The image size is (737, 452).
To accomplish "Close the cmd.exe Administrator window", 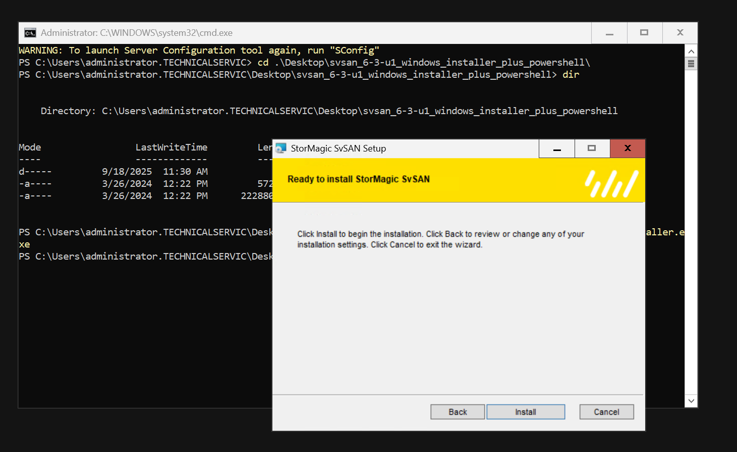I will [680, 33].
